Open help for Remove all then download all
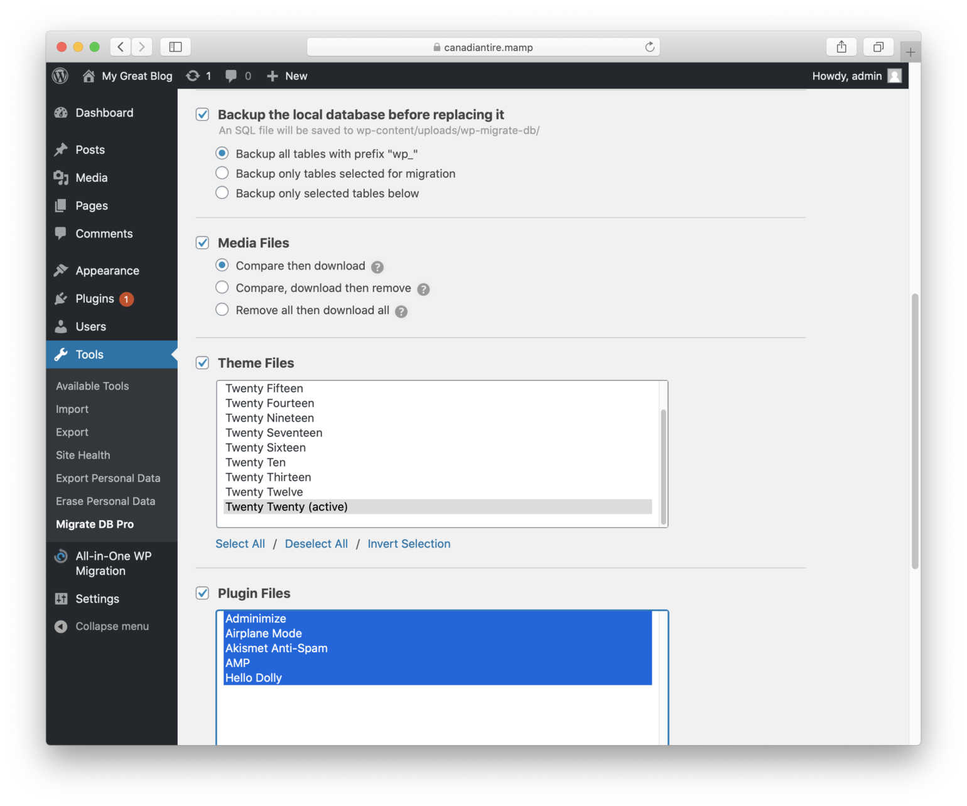This screenshot has height=806, width=967. pyautogui.click(x=401, y=312)
